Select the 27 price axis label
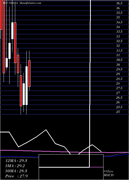 click(x=118, y=93)
